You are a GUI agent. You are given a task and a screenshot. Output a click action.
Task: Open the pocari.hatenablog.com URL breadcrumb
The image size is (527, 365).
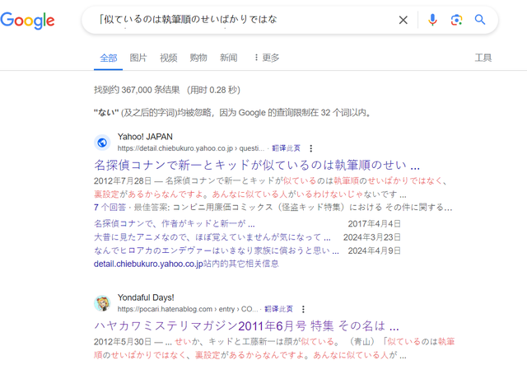coord(188,309)
